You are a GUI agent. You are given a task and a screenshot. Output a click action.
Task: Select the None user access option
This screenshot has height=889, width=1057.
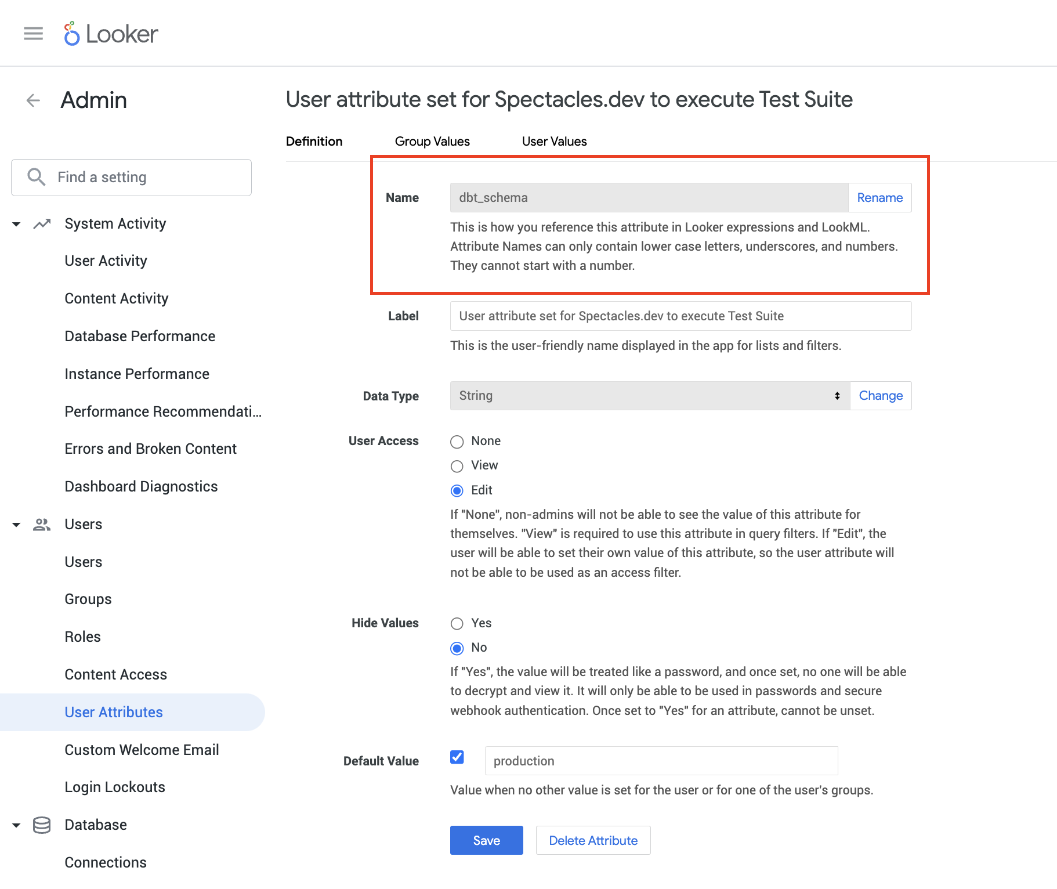(x=457, y=442)
